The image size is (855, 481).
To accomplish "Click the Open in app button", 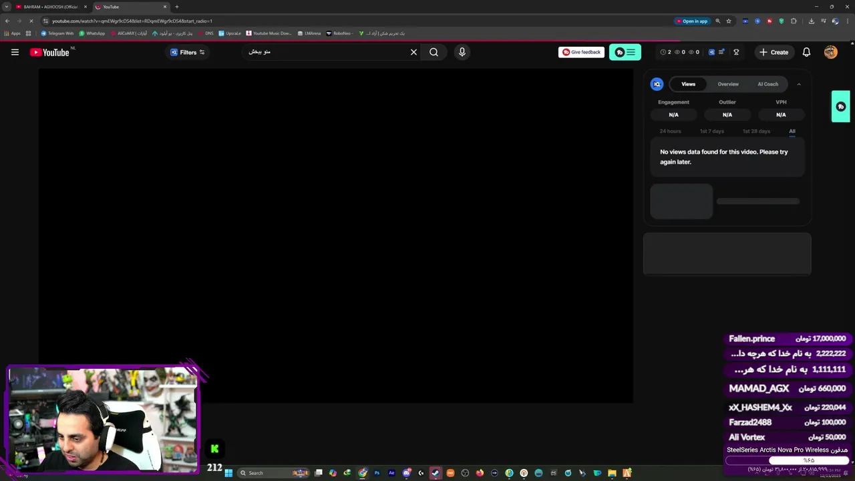I will [x=692, y=21].
